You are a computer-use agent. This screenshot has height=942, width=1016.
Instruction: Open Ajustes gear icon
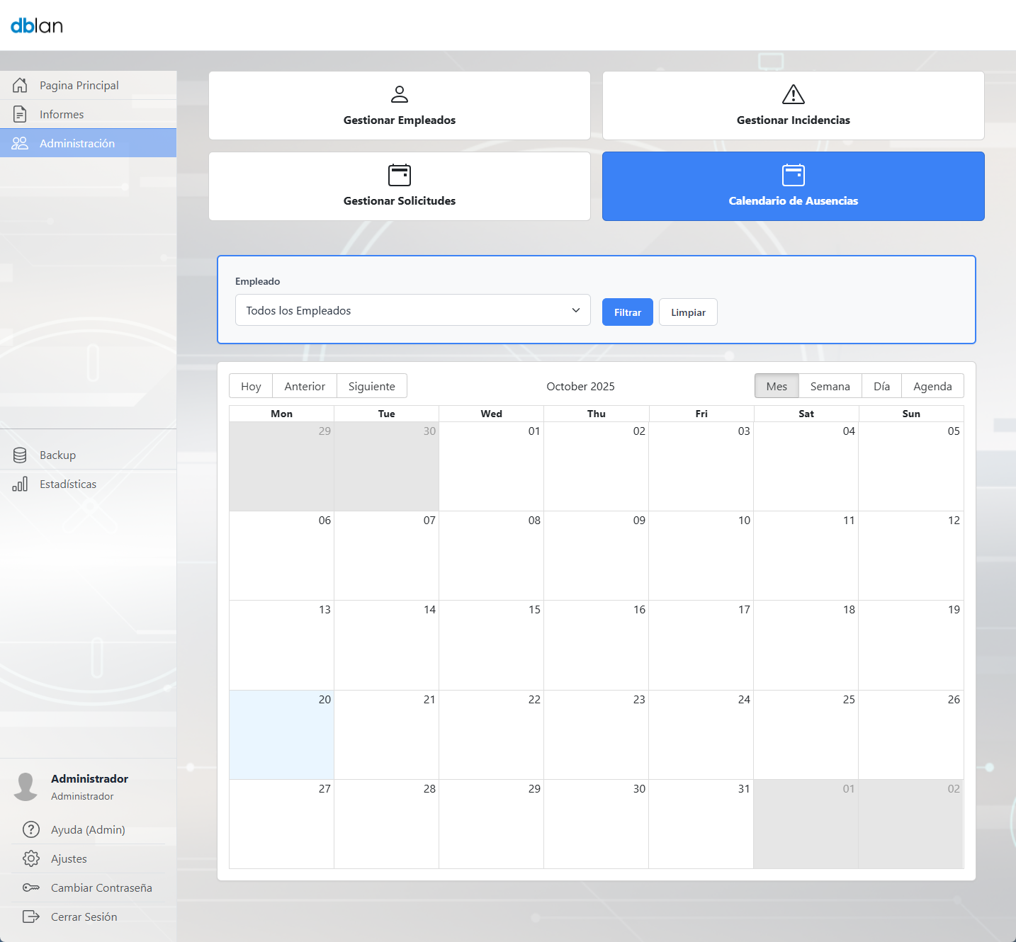click(31, 858)
